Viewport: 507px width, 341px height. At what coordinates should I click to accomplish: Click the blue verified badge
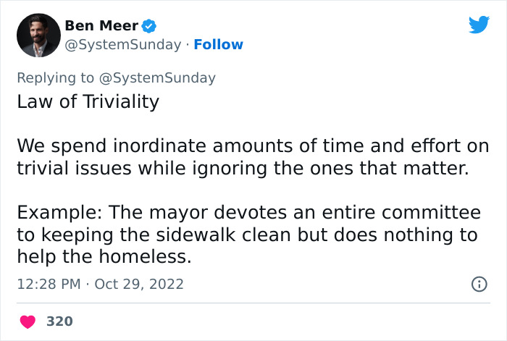tap(148, 26)
